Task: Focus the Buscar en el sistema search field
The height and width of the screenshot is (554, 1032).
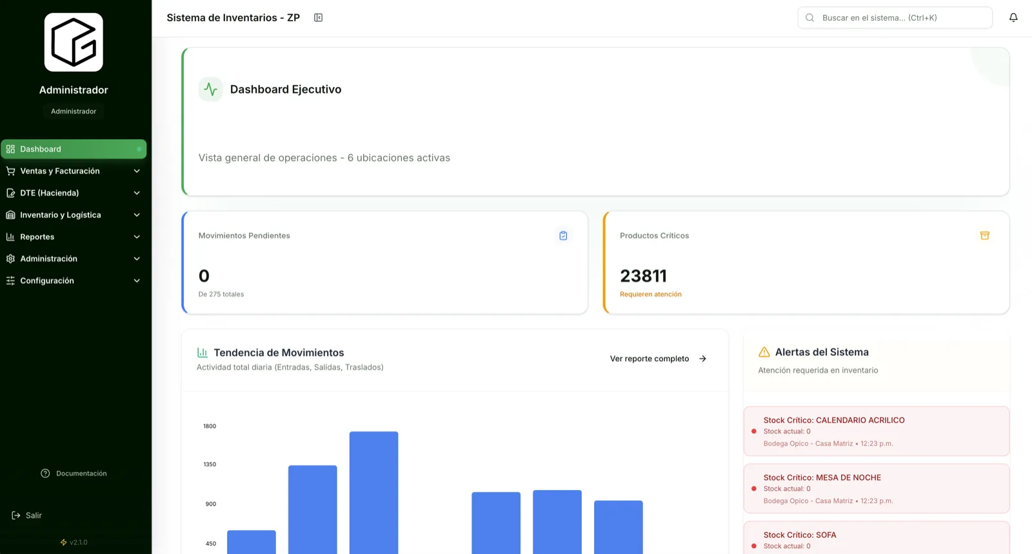Action: pos(895,17)
